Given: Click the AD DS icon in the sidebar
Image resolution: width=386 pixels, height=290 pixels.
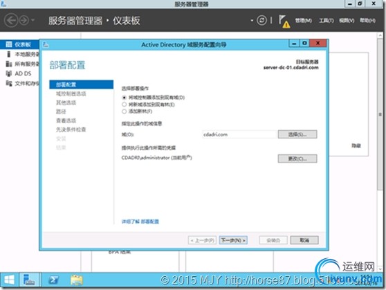Looking at the screenshot, I should click(x=9, y=73).
